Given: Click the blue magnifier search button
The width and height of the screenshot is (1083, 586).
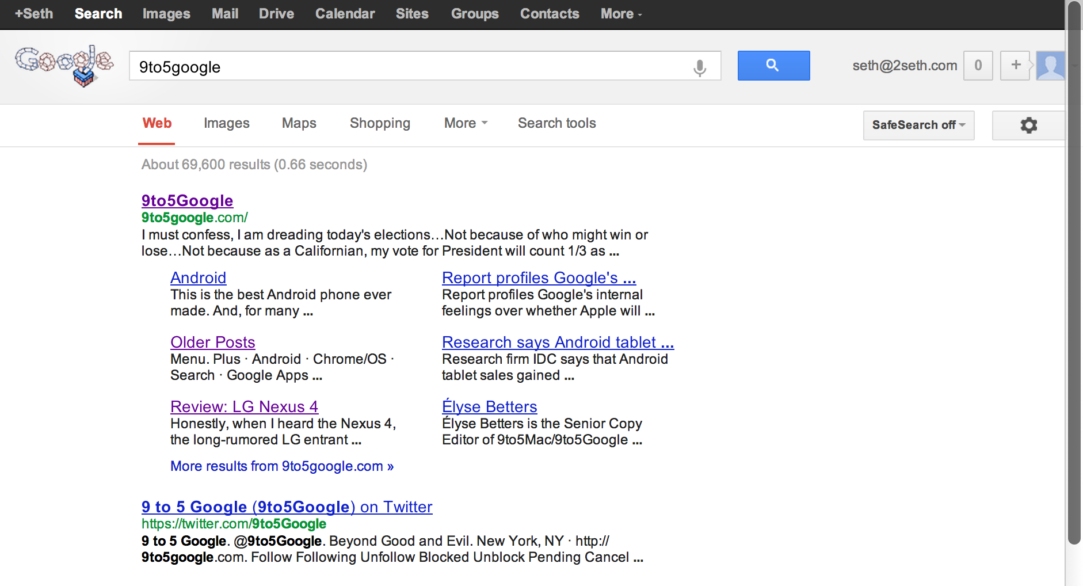Looking at the screenshot, I should click(x=773, y=66).
